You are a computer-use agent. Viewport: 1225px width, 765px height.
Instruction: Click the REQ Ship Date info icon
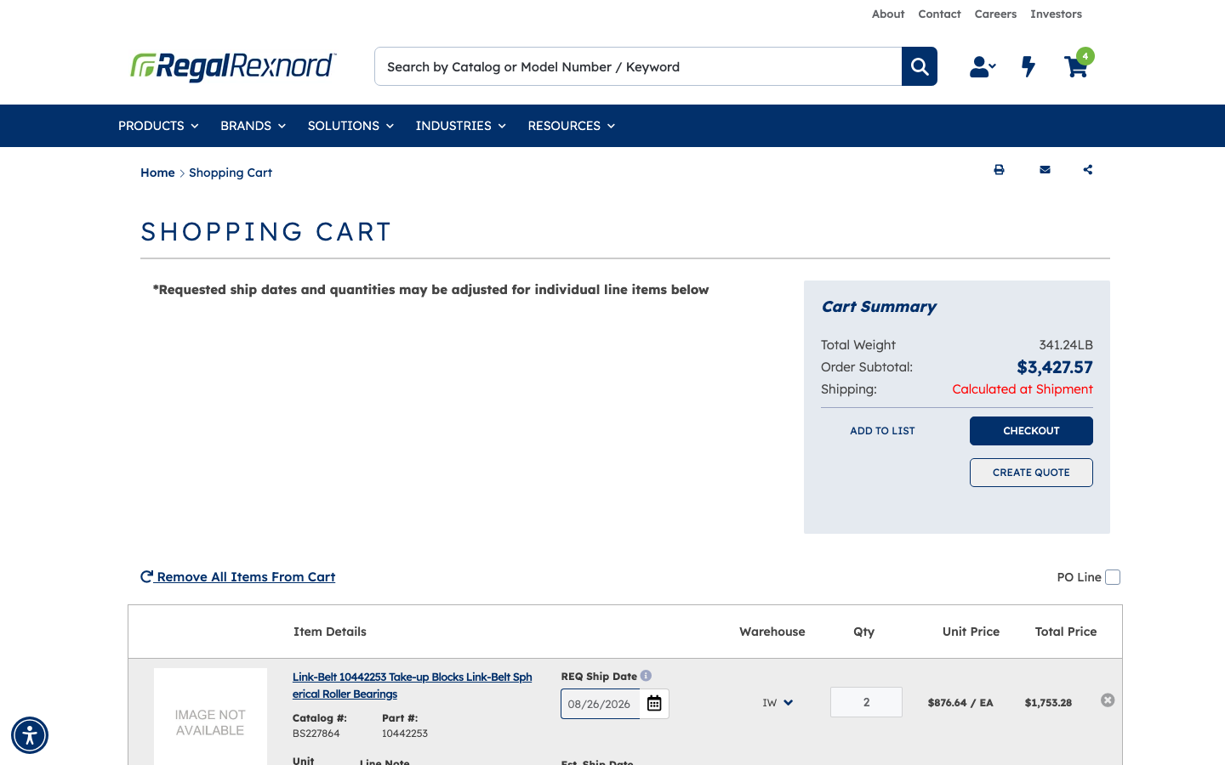[646, 676]
